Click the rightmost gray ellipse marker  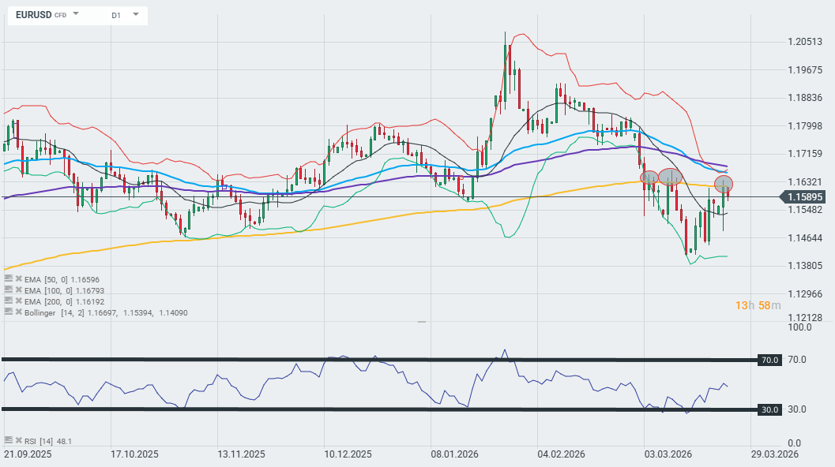pos(724,185)
